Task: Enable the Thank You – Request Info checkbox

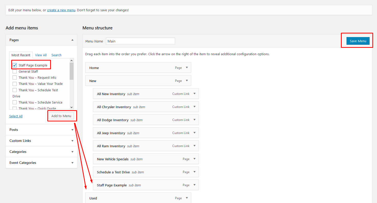Action: coord(15,77)
